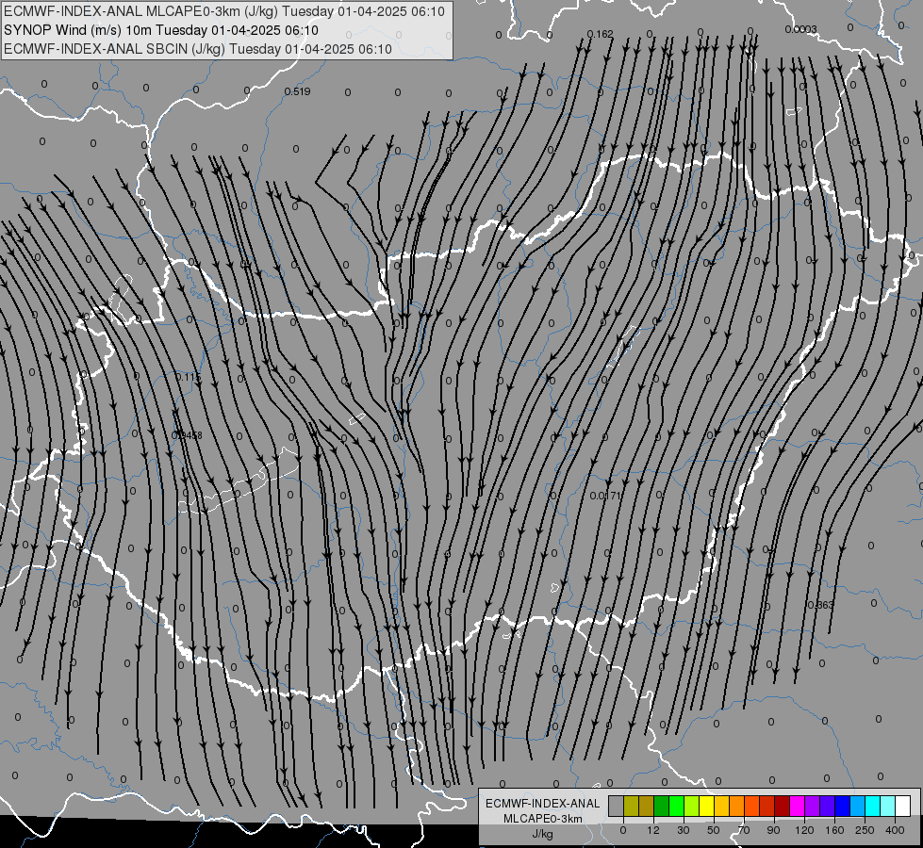This screenshot has width=923, height=848.
Task: Click the white swatch at the legend's end
Action: click(x=903, y=806)
